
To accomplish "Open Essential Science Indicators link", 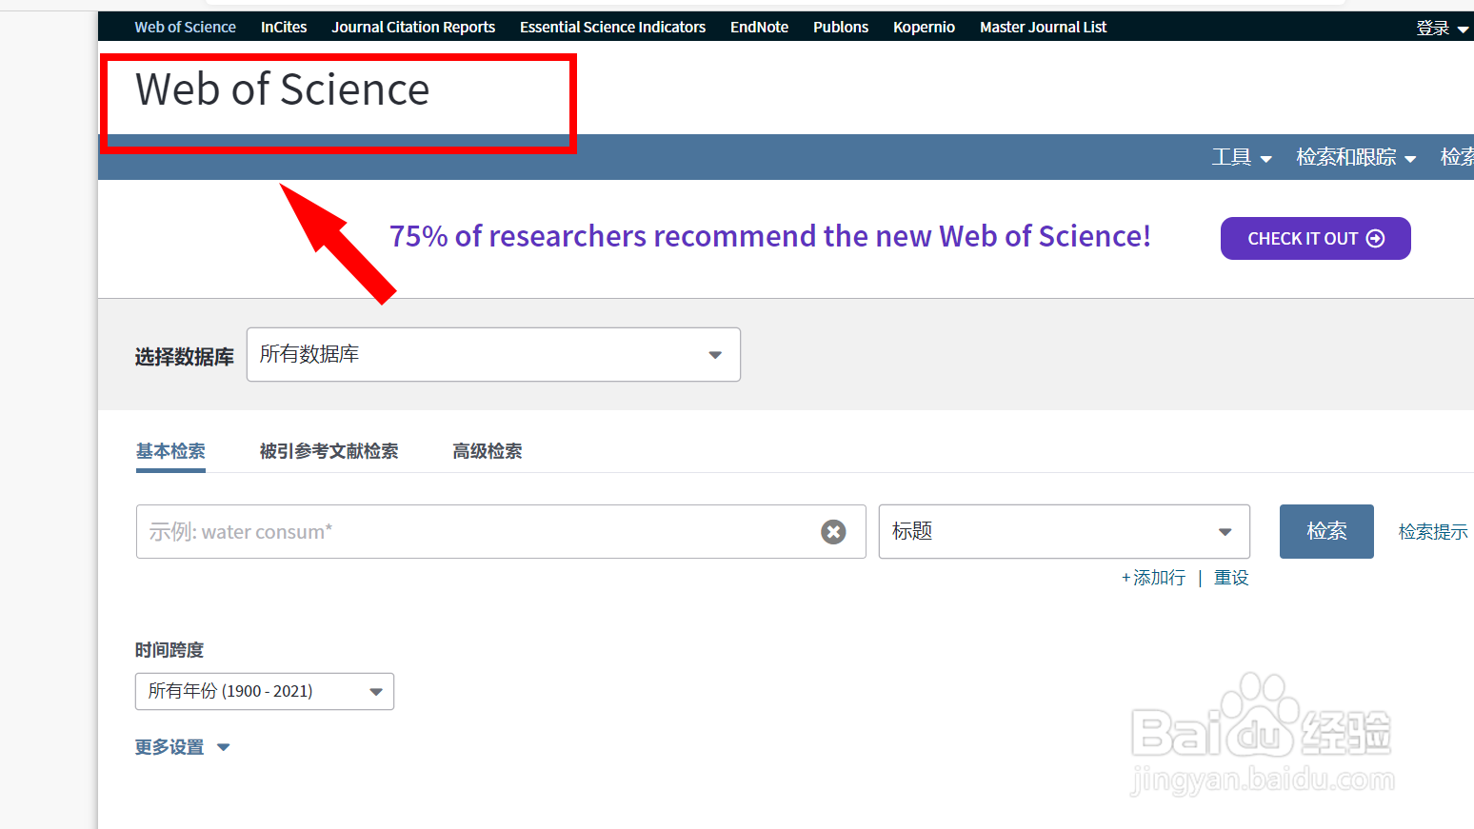I will click(x=612, y=27).
